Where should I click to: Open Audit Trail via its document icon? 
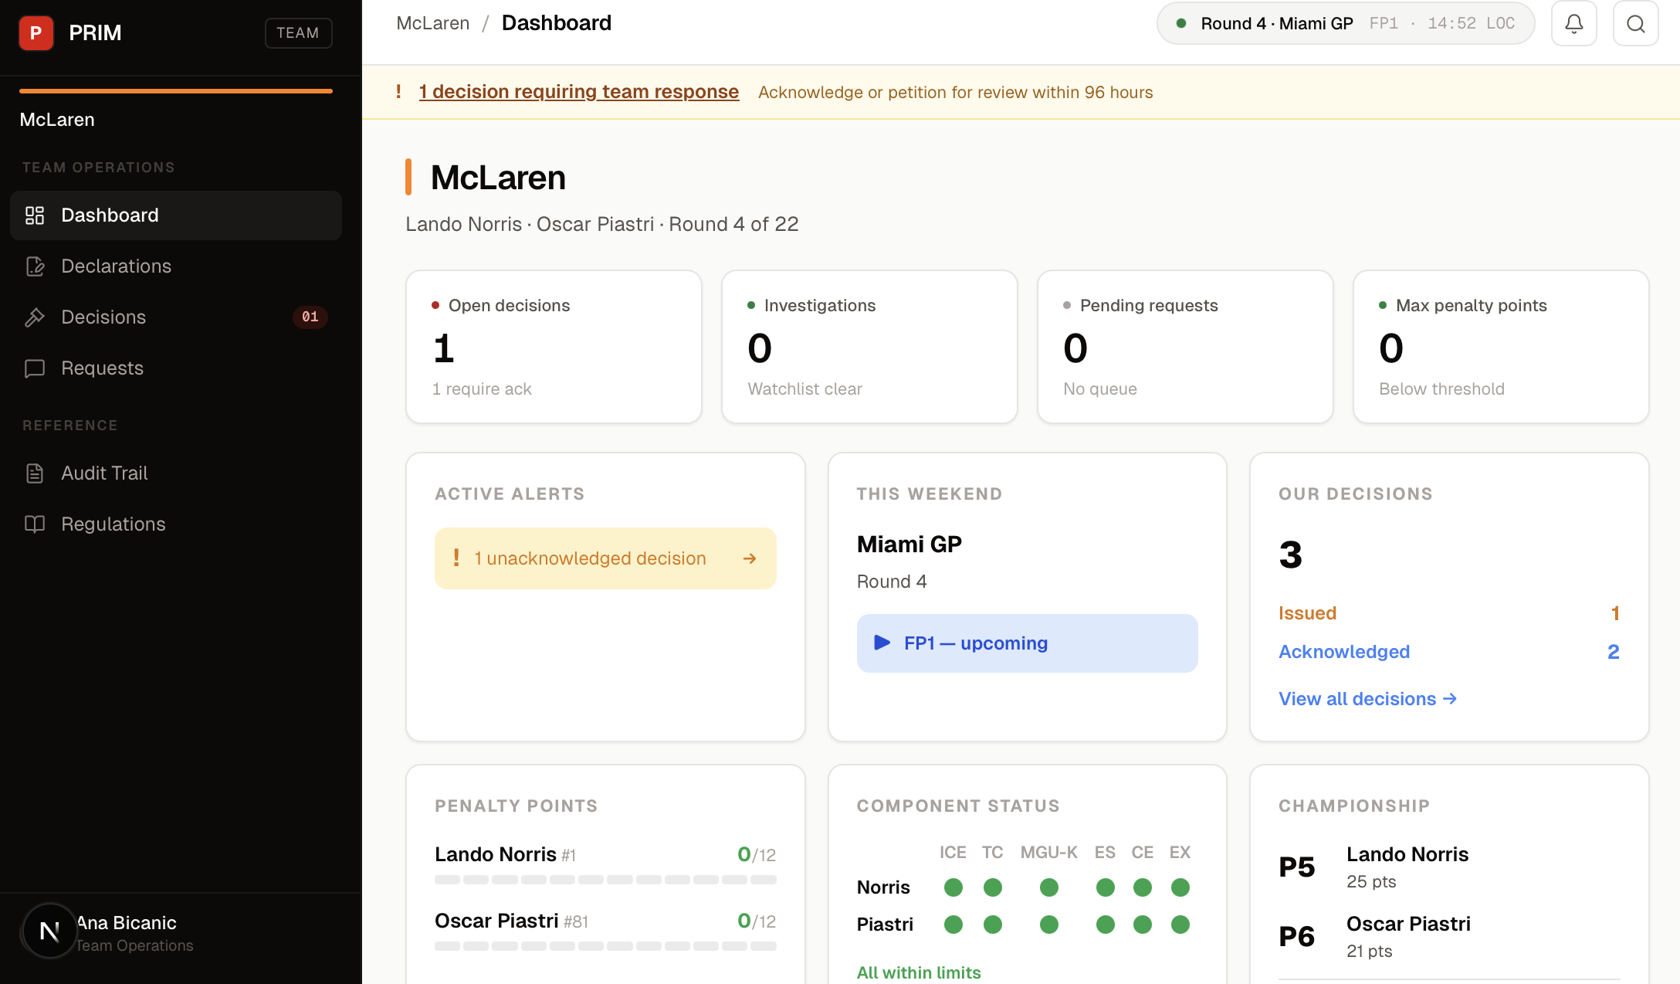(x=34, y=473)
